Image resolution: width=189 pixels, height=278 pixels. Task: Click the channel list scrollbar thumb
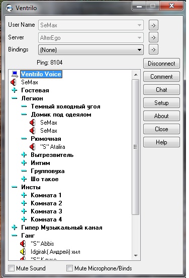click(136, 147)
